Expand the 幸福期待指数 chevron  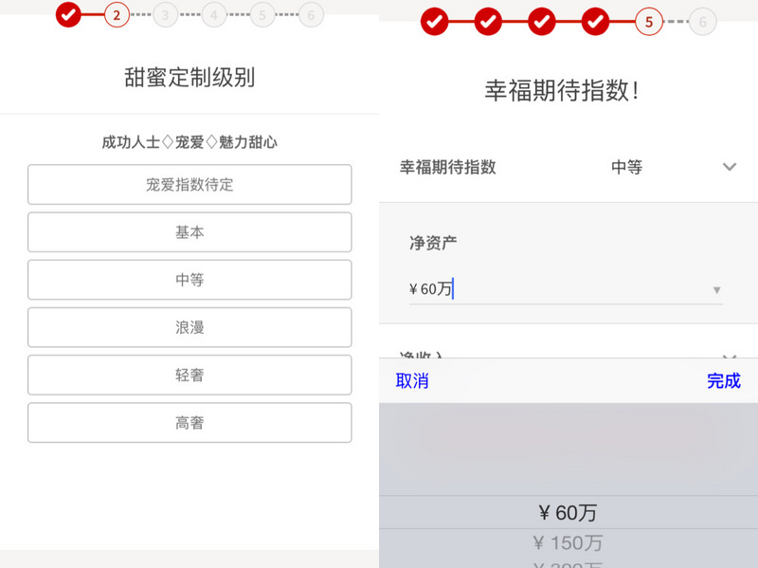pyautogui.click(x=729, y=167)
